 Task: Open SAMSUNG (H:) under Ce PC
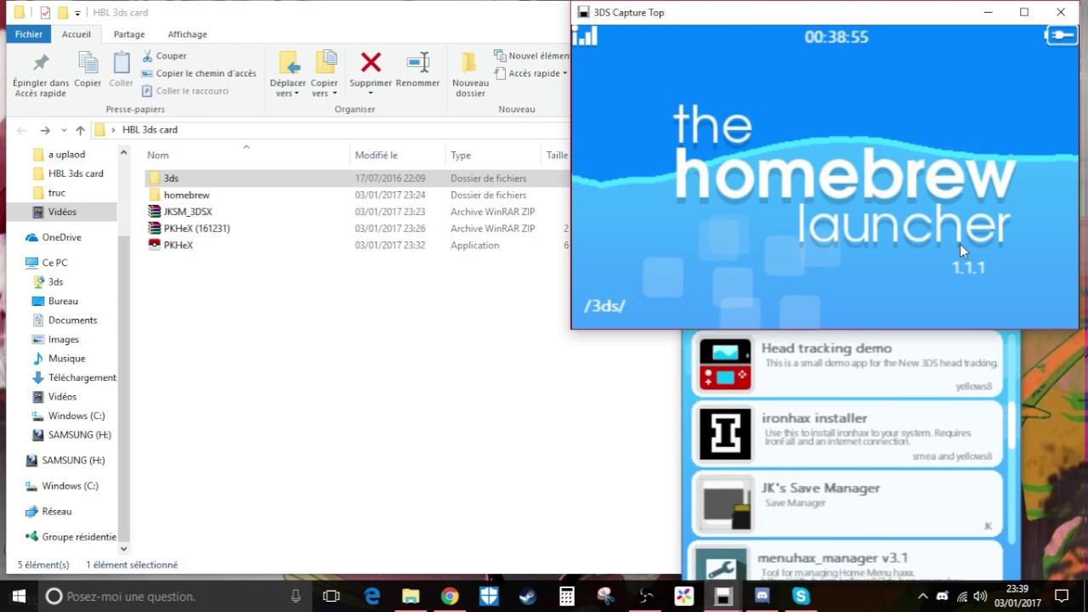[x=79, y=435]
